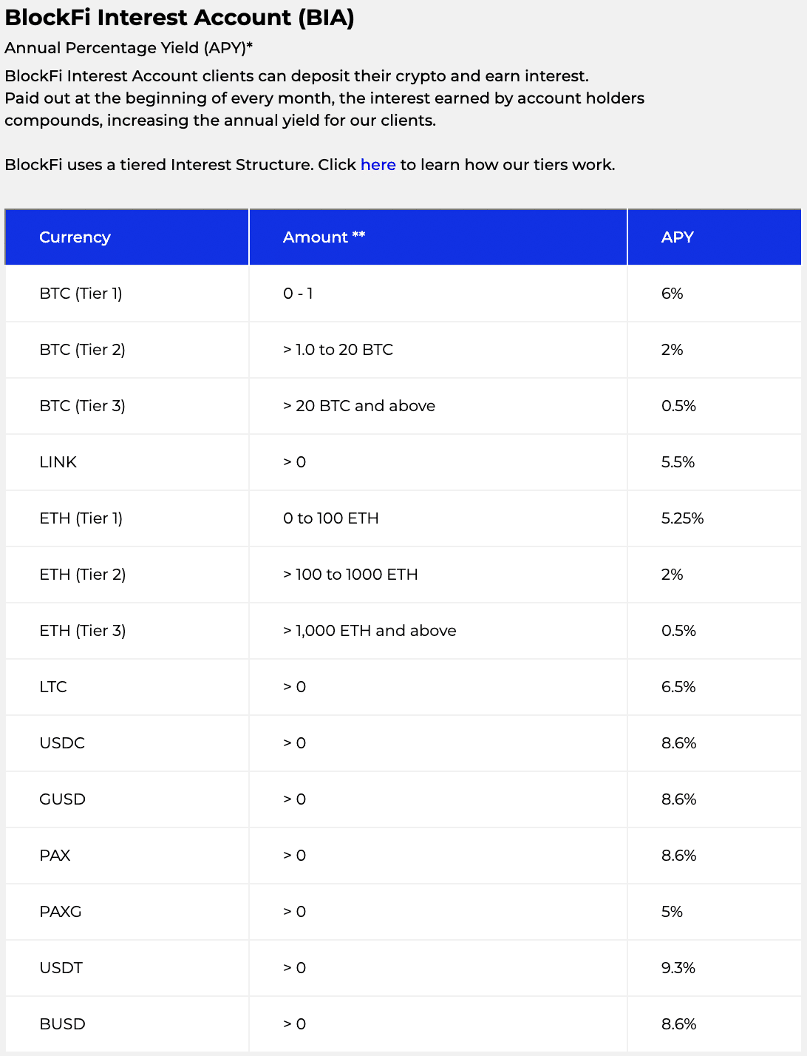Click the ETH (Tier 3) currency cell
Screen dimensions: 807x1056
[127, 631]
